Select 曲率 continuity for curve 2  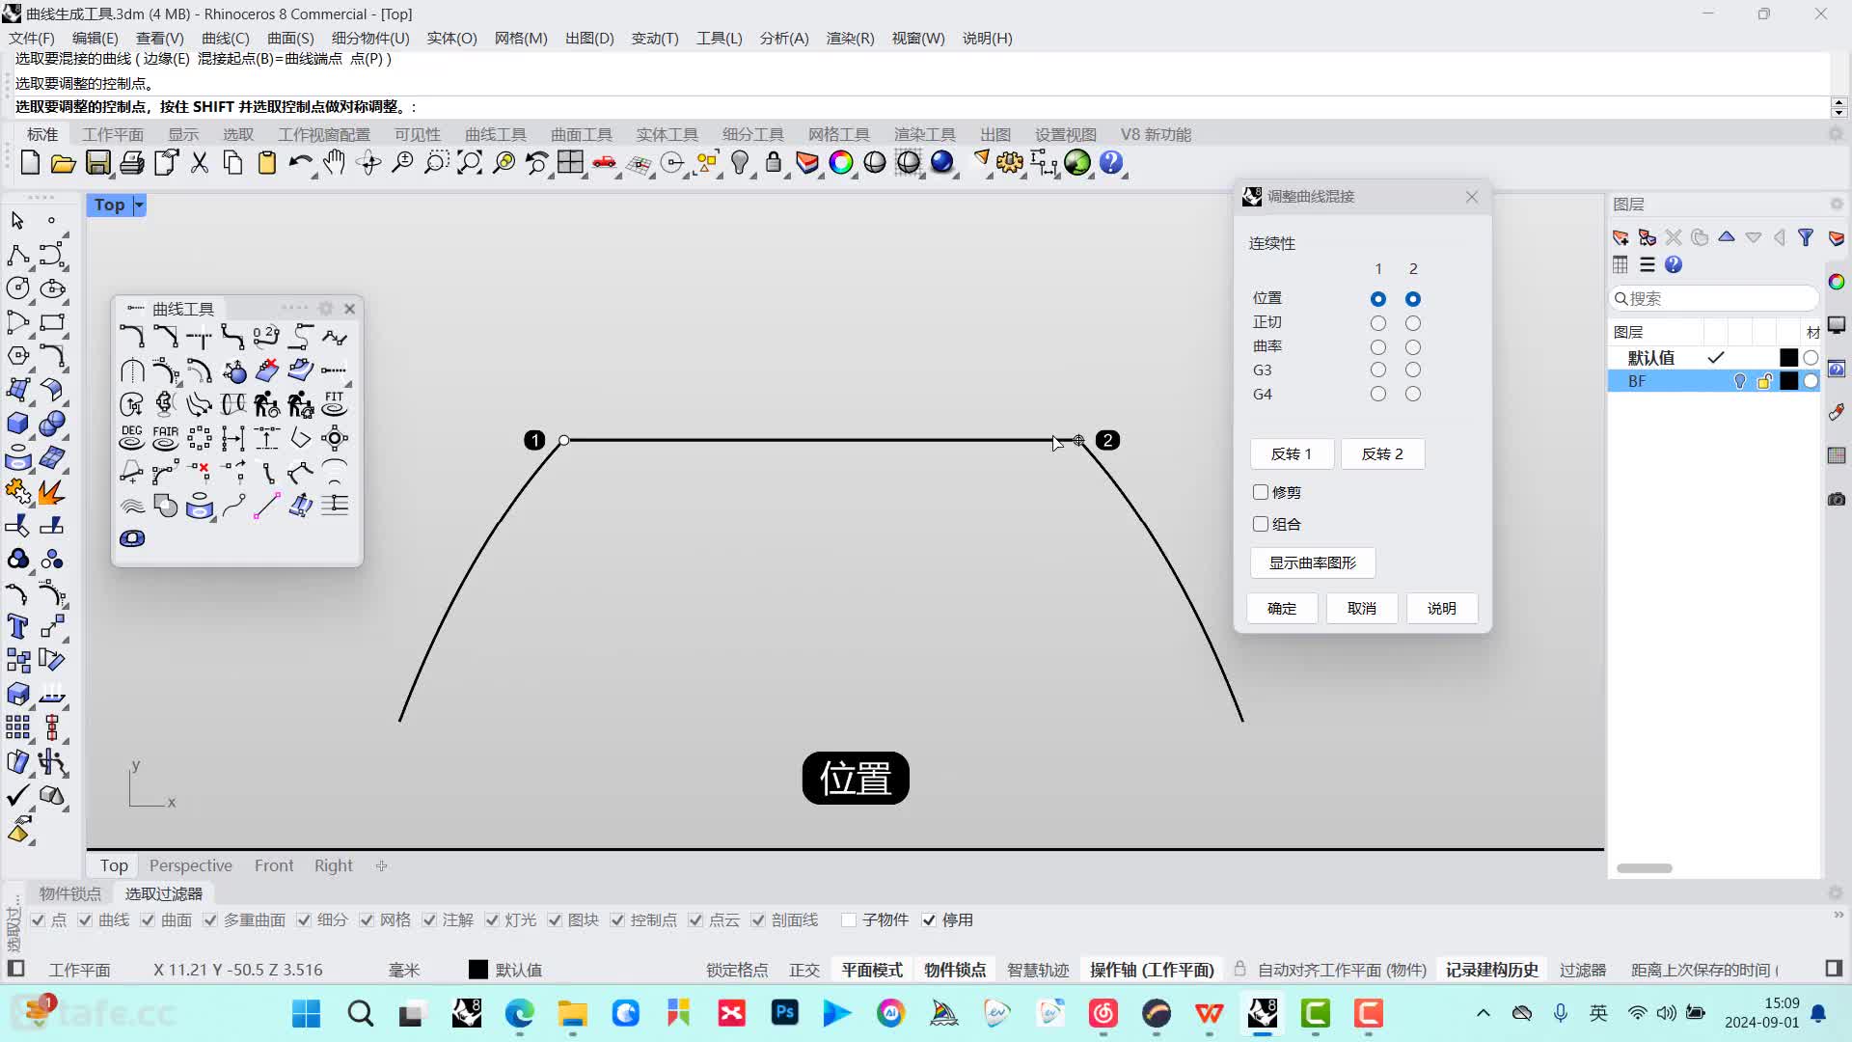(1413, 347)
